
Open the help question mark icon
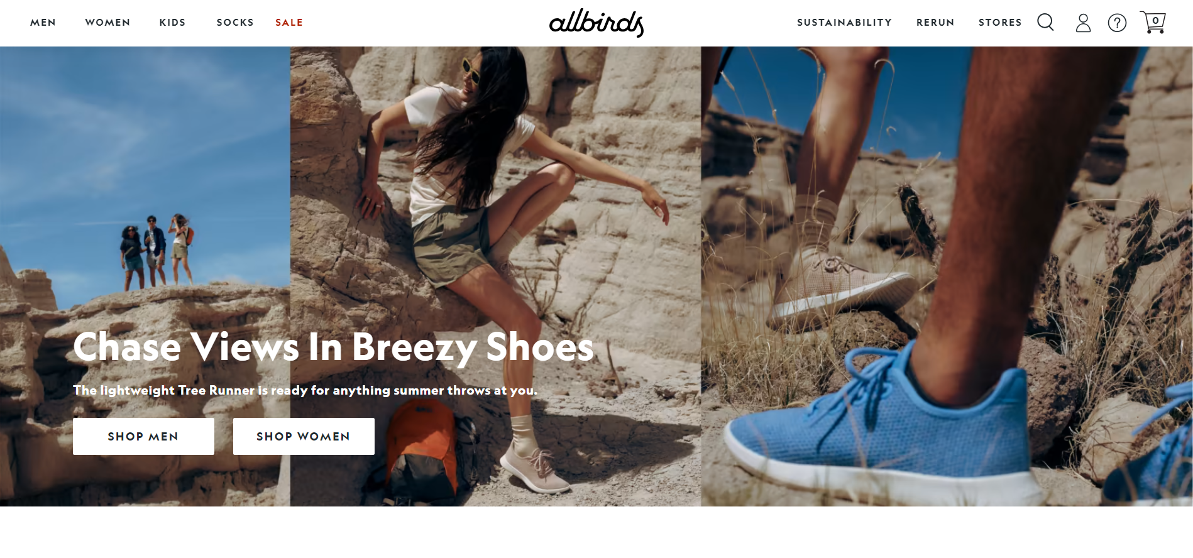1117,23
